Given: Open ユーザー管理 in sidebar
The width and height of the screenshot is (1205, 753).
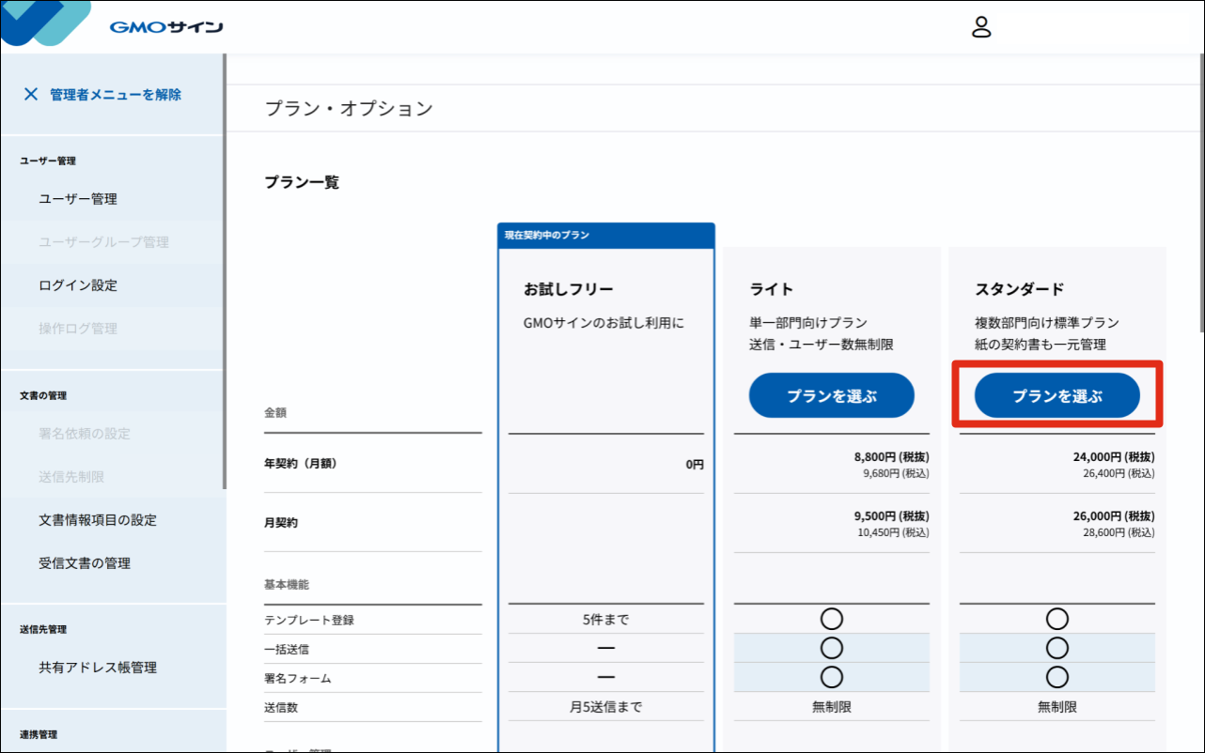Looking at the screenshot, I should (78, 199).
